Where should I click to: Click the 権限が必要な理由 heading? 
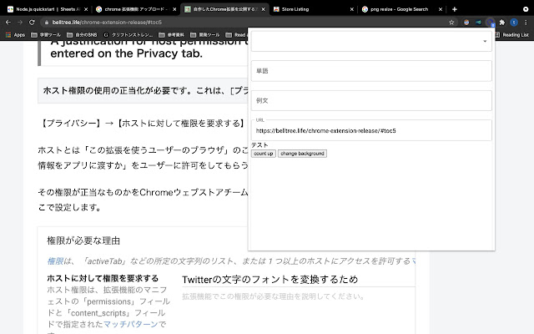[83, 240]
